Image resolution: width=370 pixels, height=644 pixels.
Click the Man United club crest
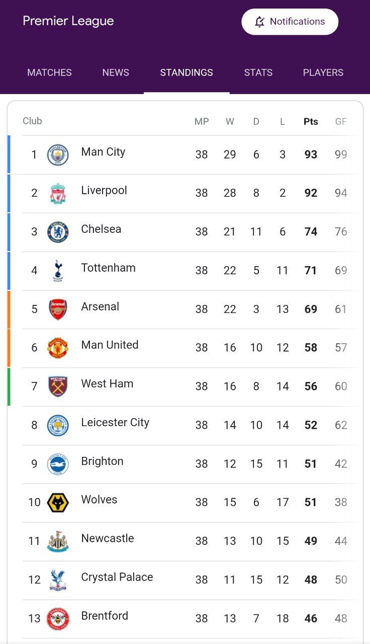tap(58, 348)
